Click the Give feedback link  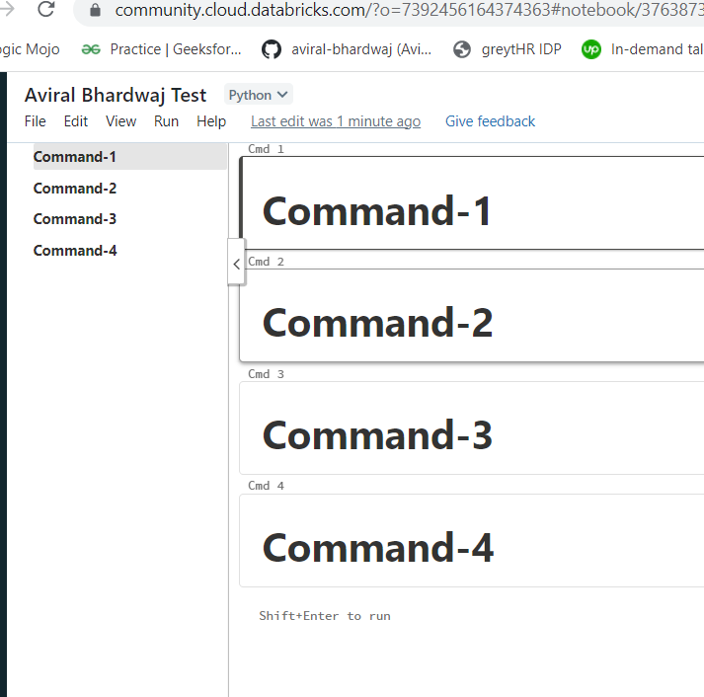click(x=490, y=121)
